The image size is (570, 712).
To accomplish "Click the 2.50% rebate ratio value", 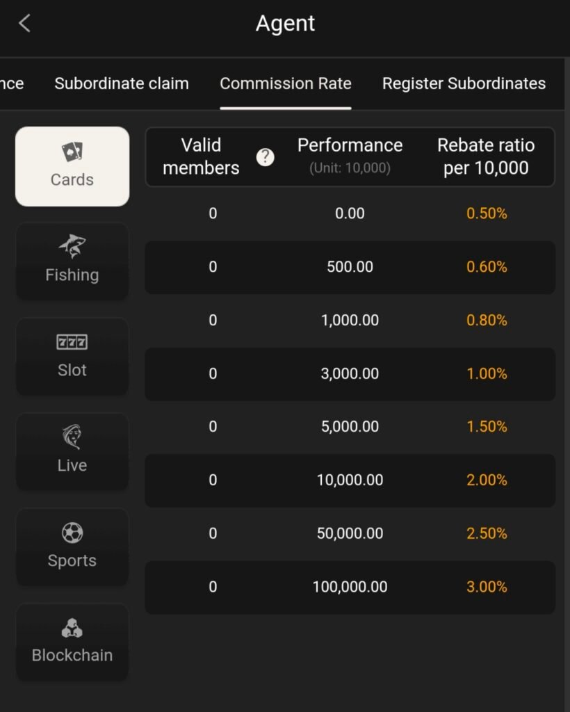I will (487, 533).
